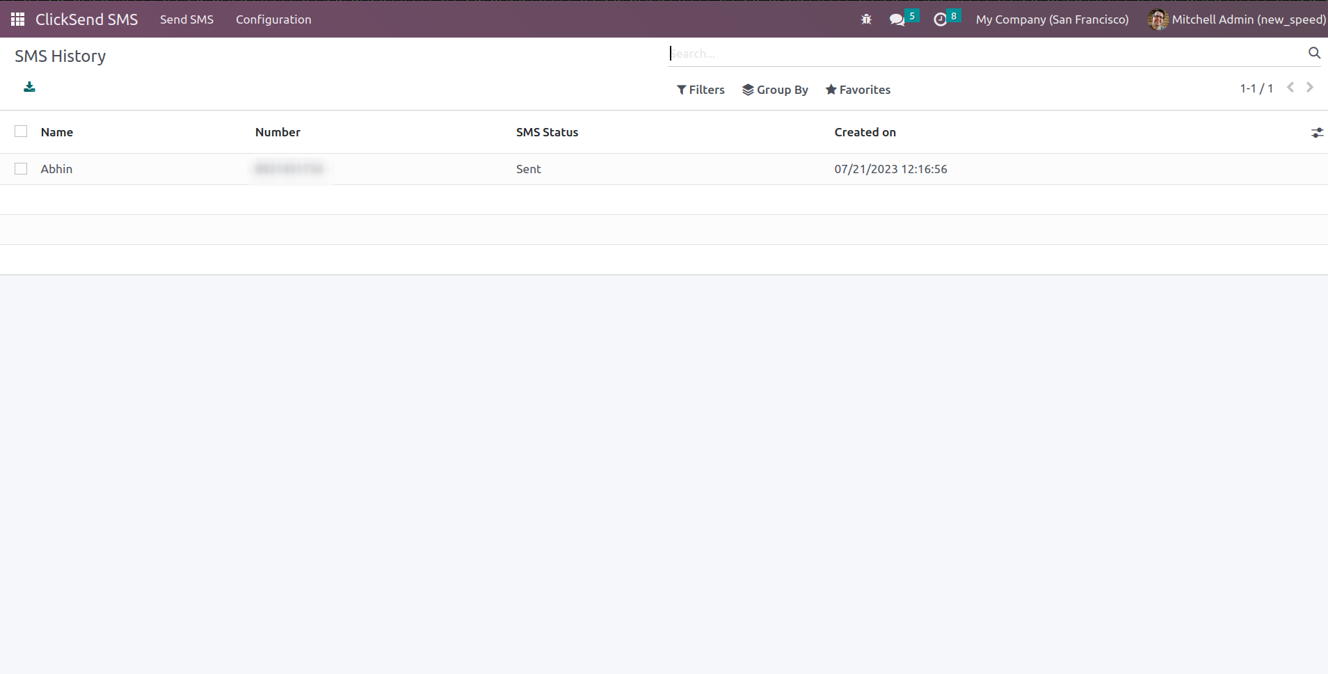This screenshot has width=1328, height=674.
Task: Go to next page arrow
Action: [x=1310, y=88]
